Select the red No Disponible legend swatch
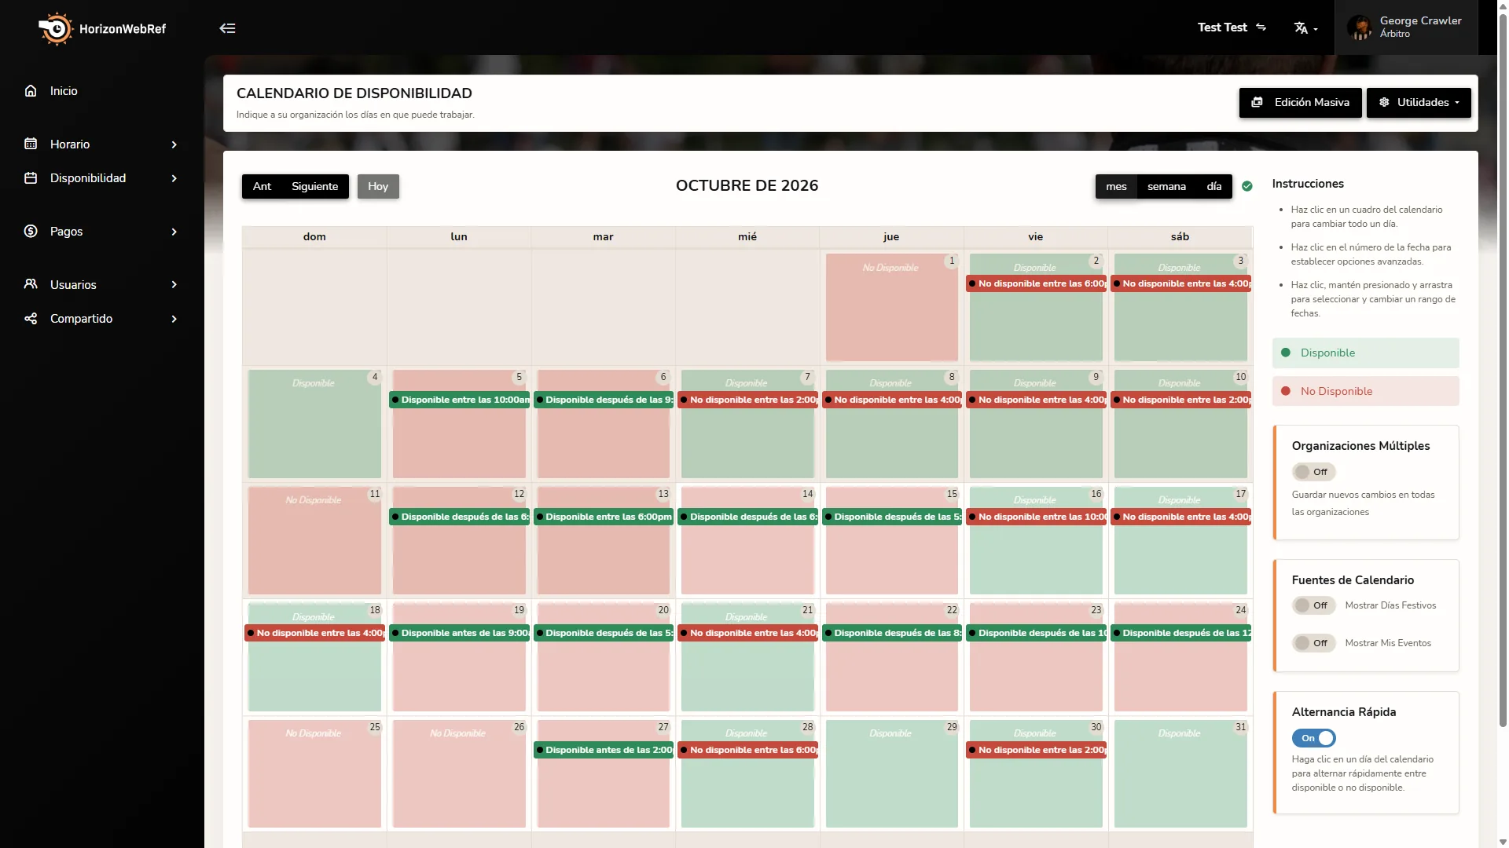 coord(1366,391)
